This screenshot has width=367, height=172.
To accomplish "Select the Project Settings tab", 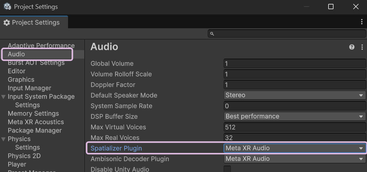I will point(32,23).
